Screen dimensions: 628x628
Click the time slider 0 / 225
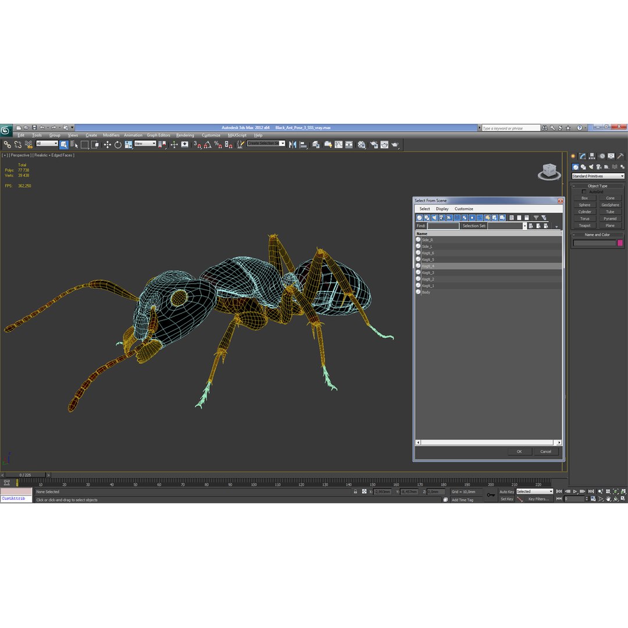[25, 475]
